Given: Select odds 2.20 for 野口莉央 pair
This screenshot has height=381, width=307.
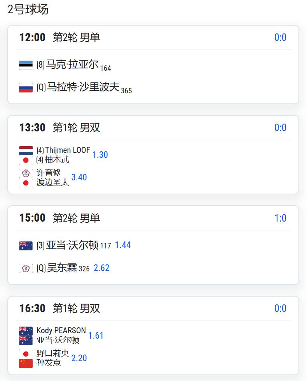Looking at the screenshot, I should click(x=79, y=358).
